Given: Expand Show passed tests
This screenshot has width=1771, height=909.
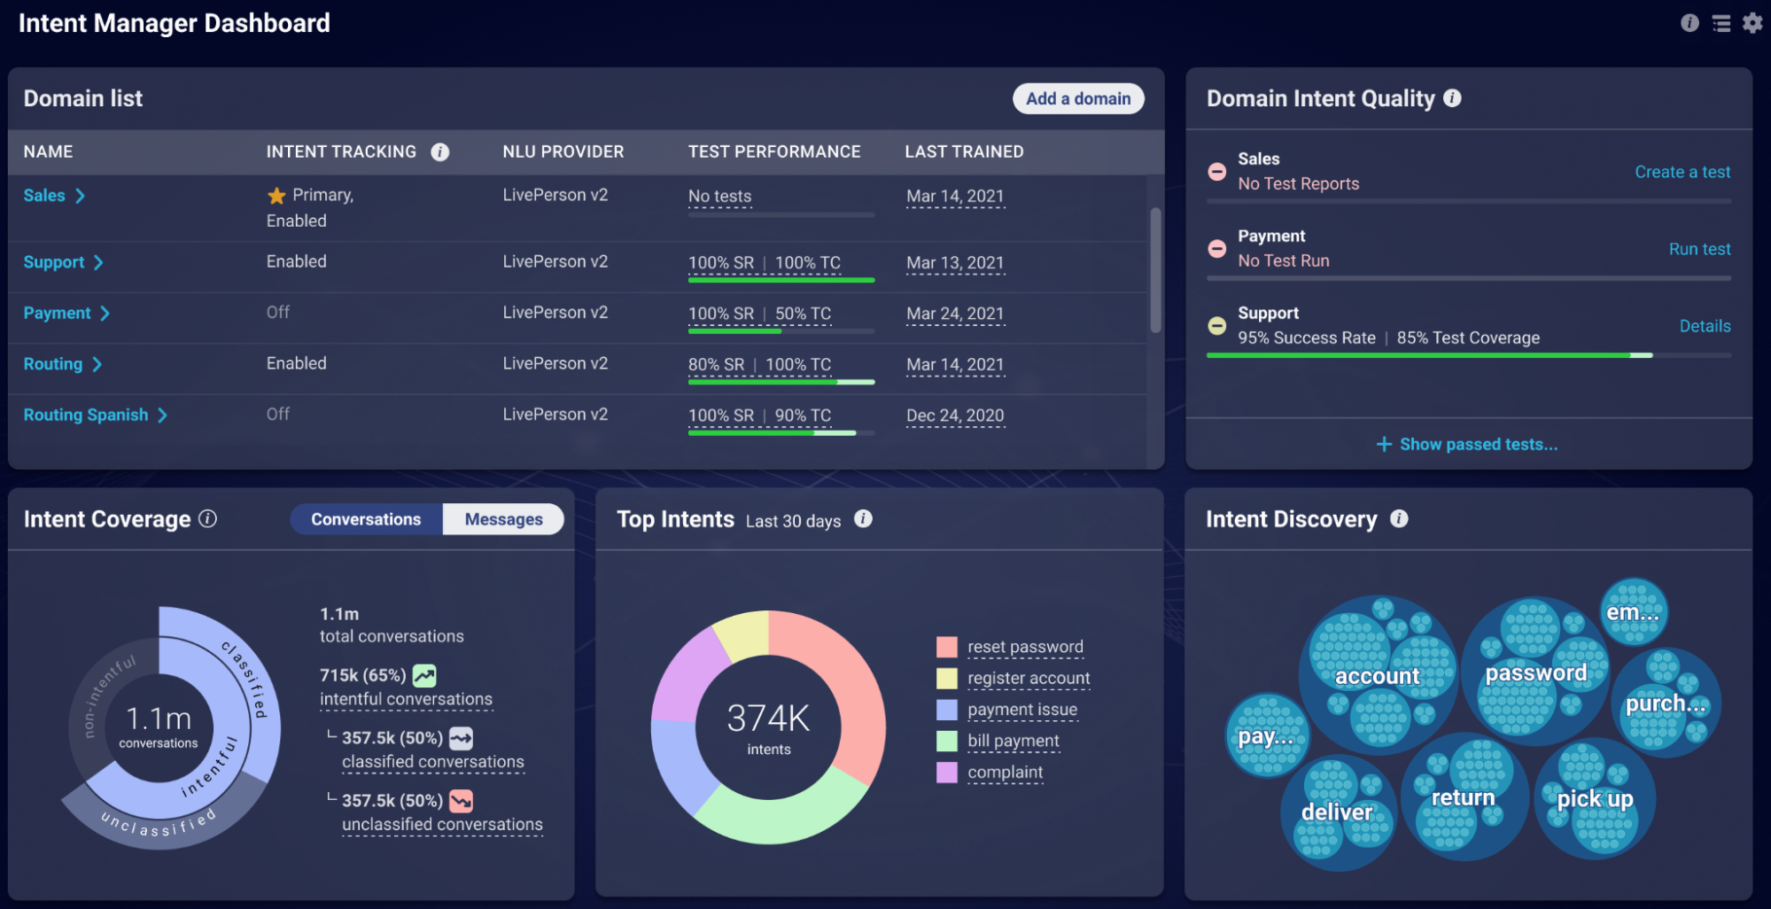Looking at the screenshot, I should click(1467, 444).
